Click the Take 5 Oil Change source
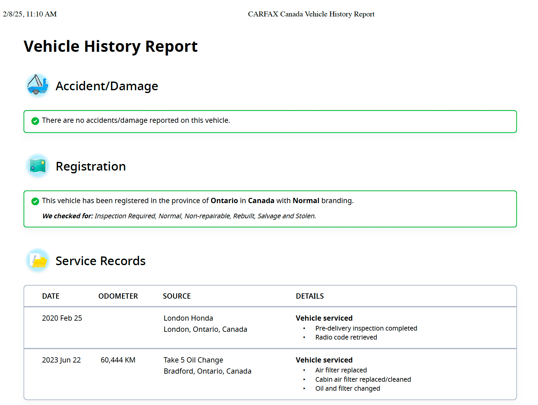 [193, 360]
